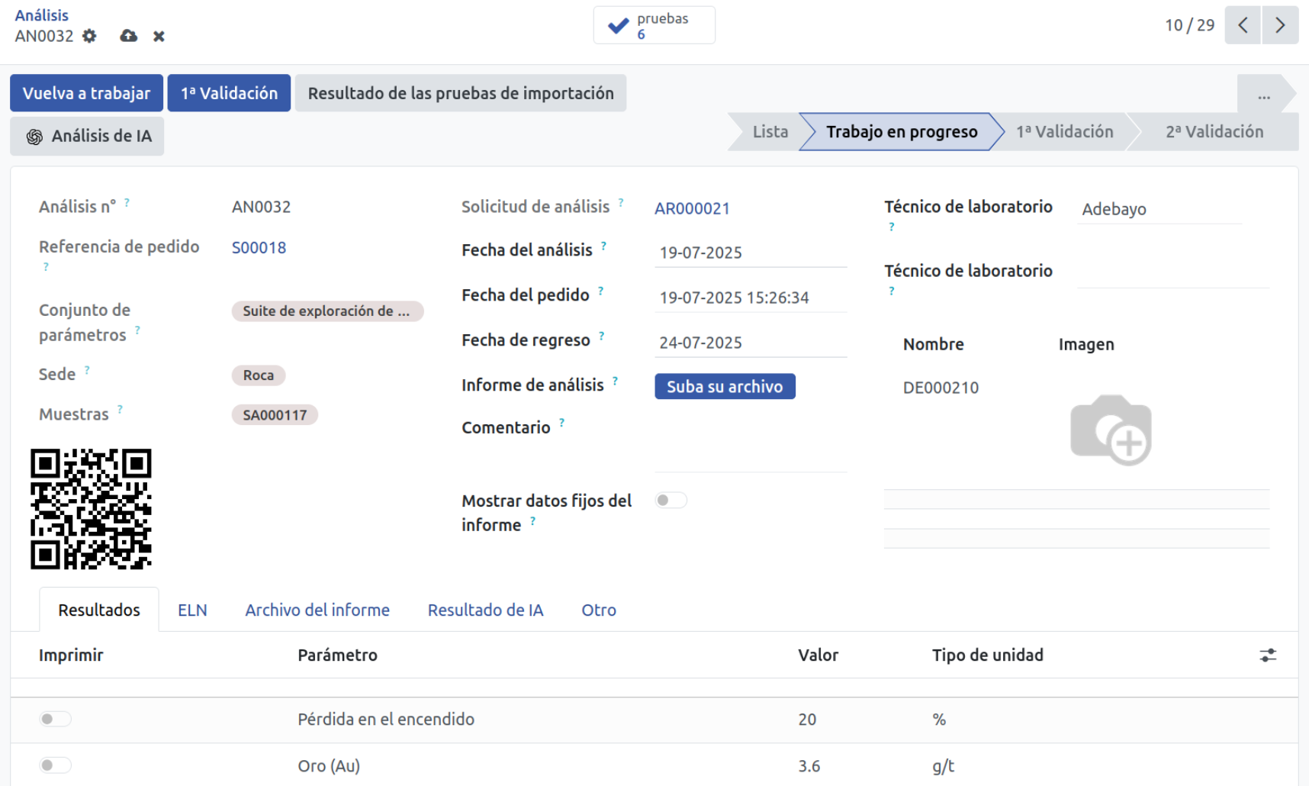The height and width of the screenshot is (786, 1309).
Task: Select the Lista status stage
Action: pos(770,131)
